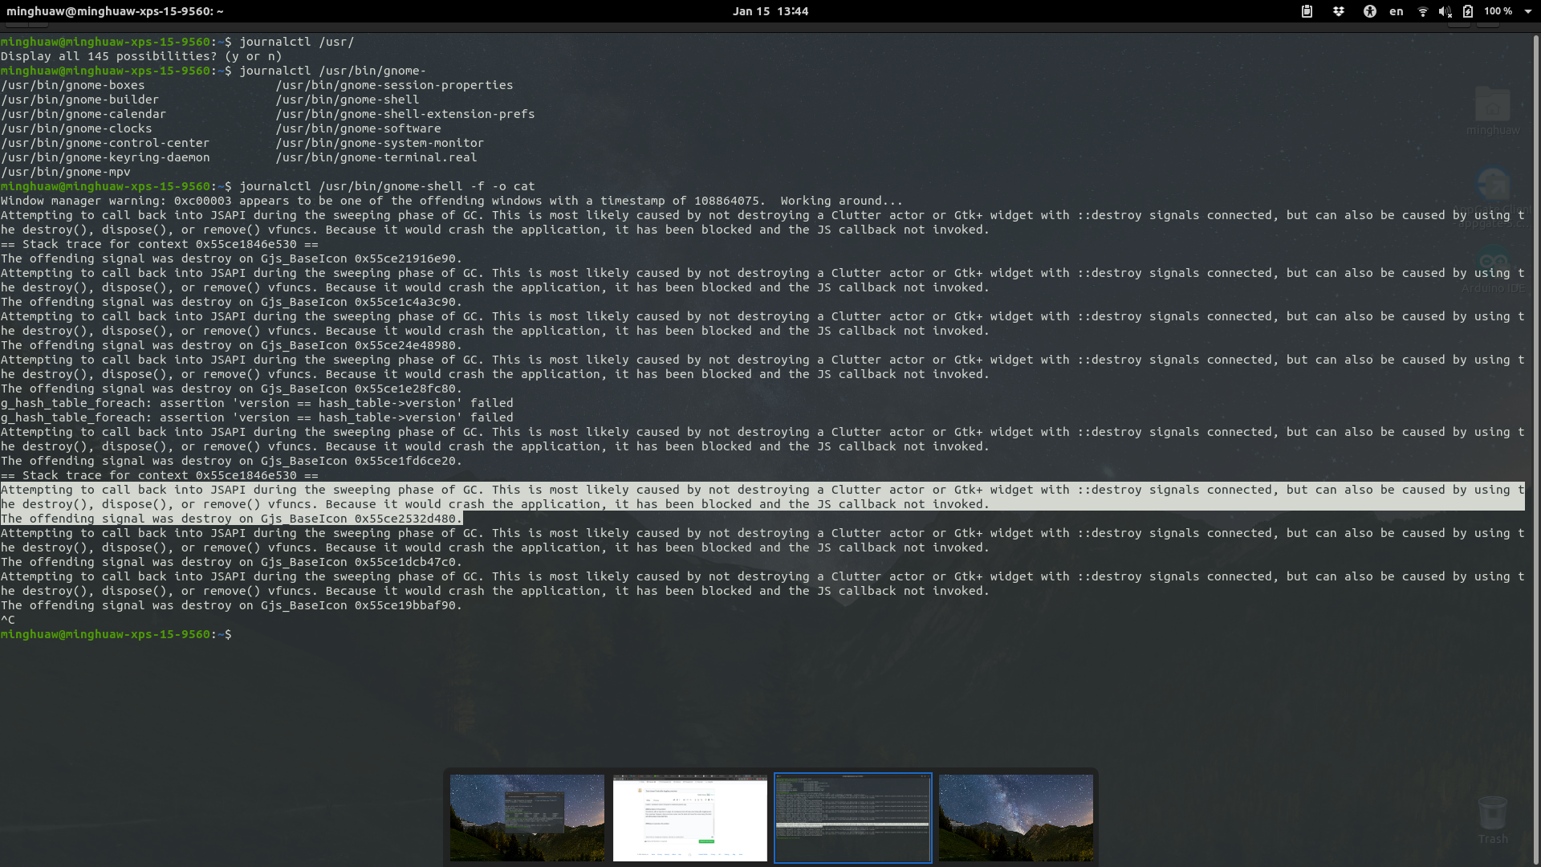
Task: Launch Arduino IDE from the desktop
Action: pos(1491,261)
